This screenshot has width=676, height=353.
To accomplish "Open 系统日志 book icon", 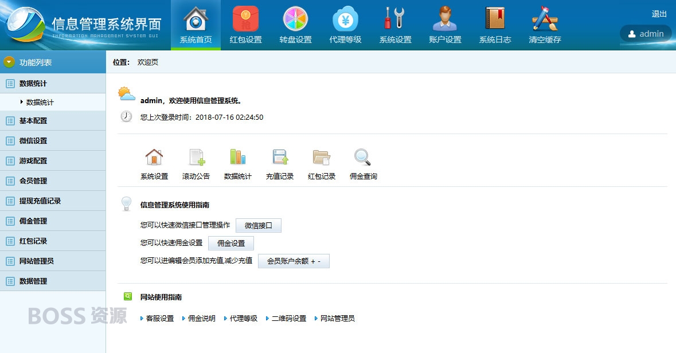I will (x=495, y=19).
